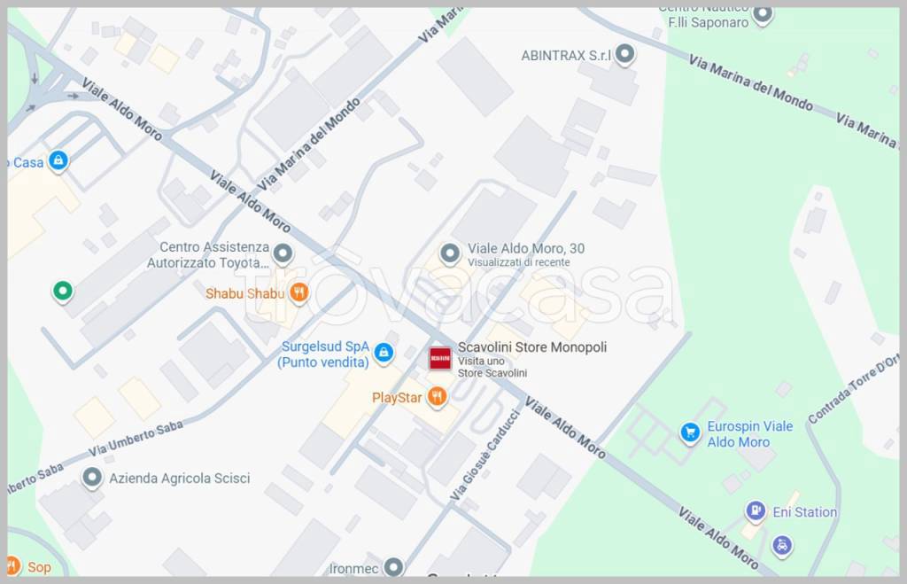The height and width of the screenshot is (584, 907).
Task: Open the Eurospin Viale Aldo Moro cart pin
Action: 689,432
